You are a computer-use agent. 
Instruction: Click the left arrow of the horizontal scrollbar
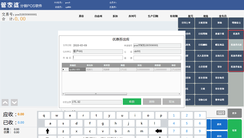pyautogui.click(x=63, y=94)
